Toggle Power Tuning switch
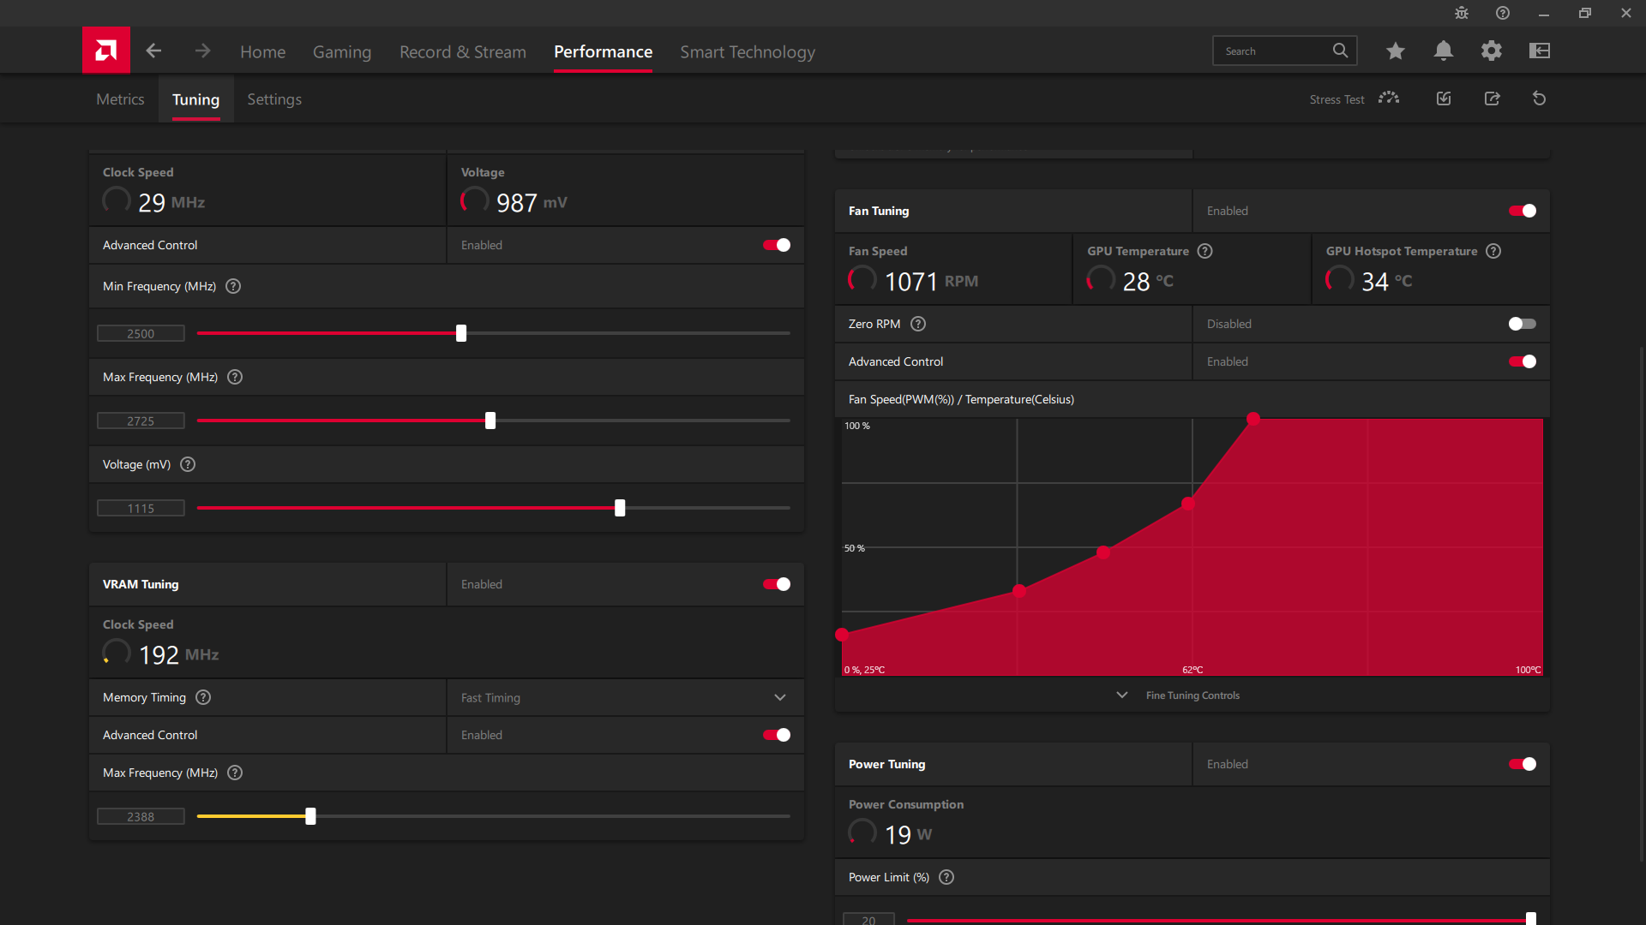This screenshot has width=1646, height=925. [1523, 764]
